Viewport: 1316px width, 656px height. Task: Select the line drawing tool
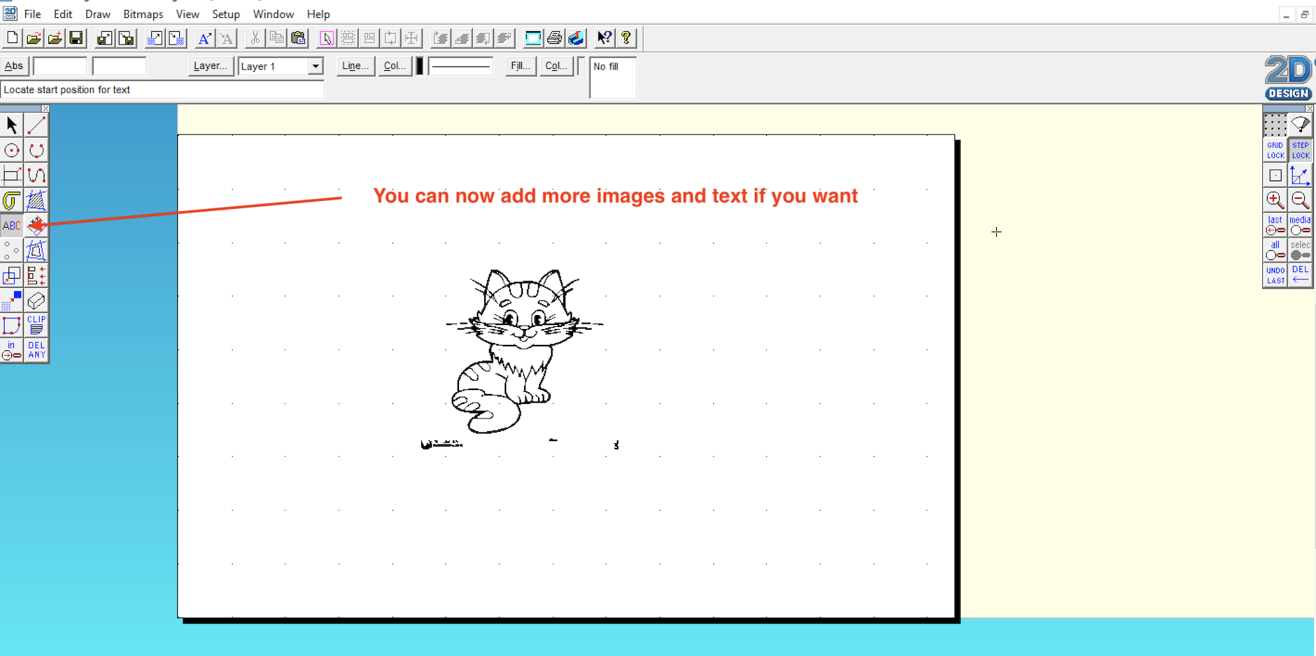[36, 125]
